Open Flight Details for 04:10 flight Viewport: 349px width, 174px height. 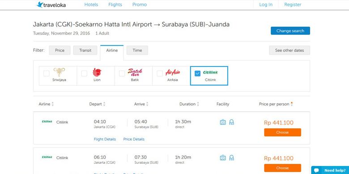[105, 139]
